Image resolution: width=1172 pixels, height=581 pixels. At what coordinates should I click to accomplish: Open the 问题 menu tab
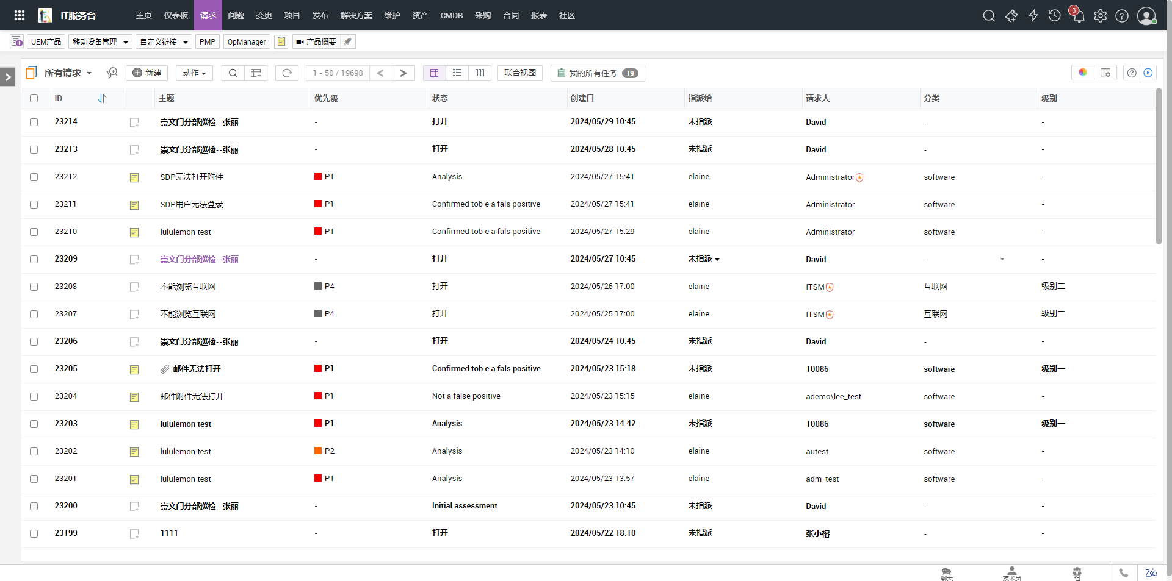(236, 15)
